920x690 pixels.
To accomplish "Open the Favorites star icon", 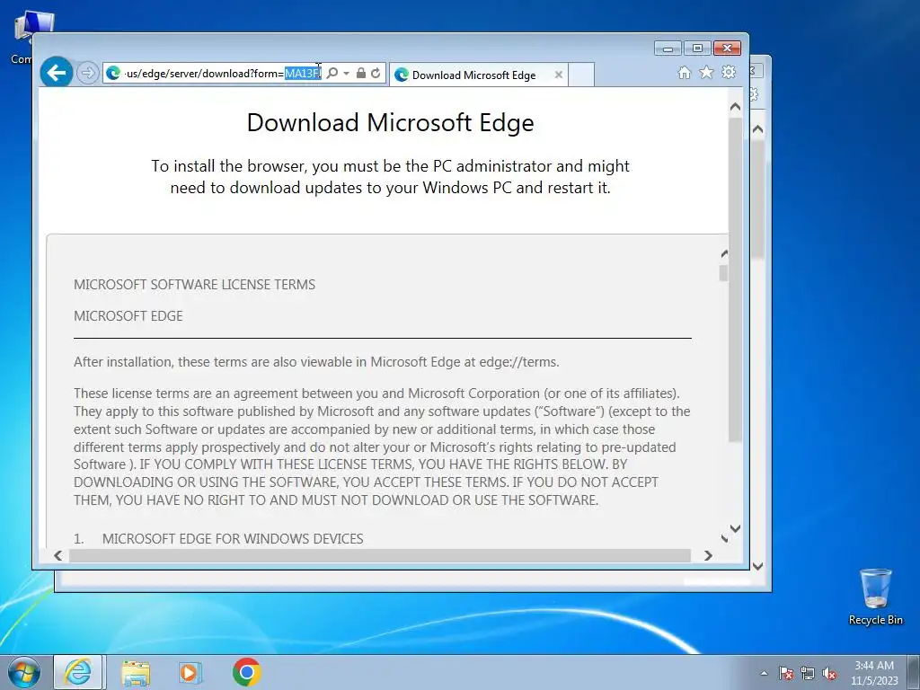I will (706, 72).
